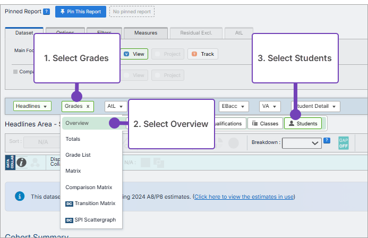Viewport: 368px width, 238px height.
Task: Open the Dataset tab
Action: pyautogui.click(x=24, y=32)
